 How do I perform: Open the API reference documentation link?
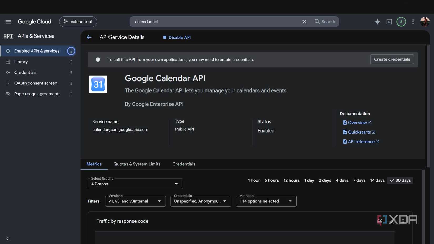[361, 141]
